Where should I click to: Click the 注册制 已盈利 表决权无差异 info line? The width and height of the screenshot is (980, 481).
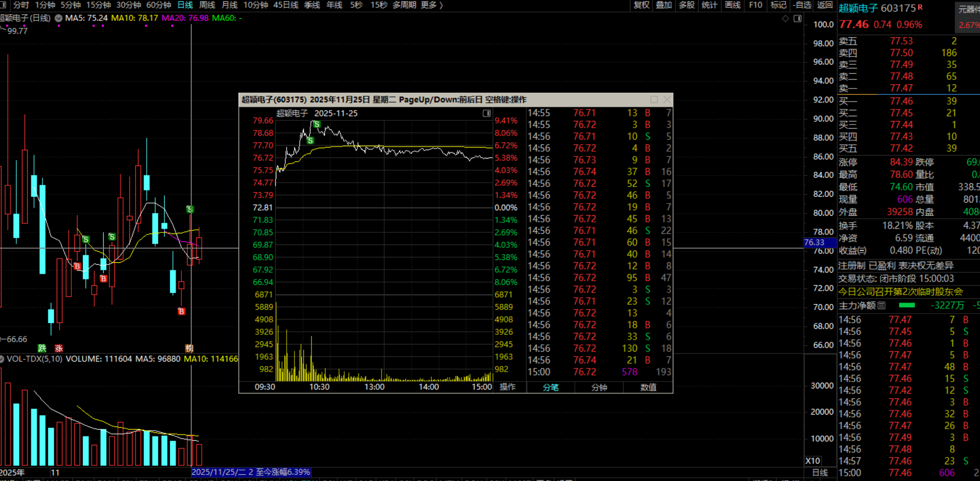pyautogui.click(x=896, y=266)
